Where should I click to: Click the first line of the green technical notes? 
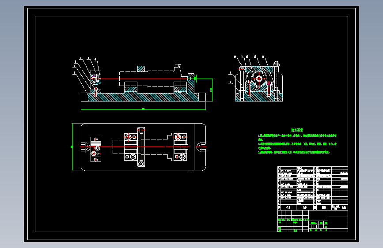[297, 136]
